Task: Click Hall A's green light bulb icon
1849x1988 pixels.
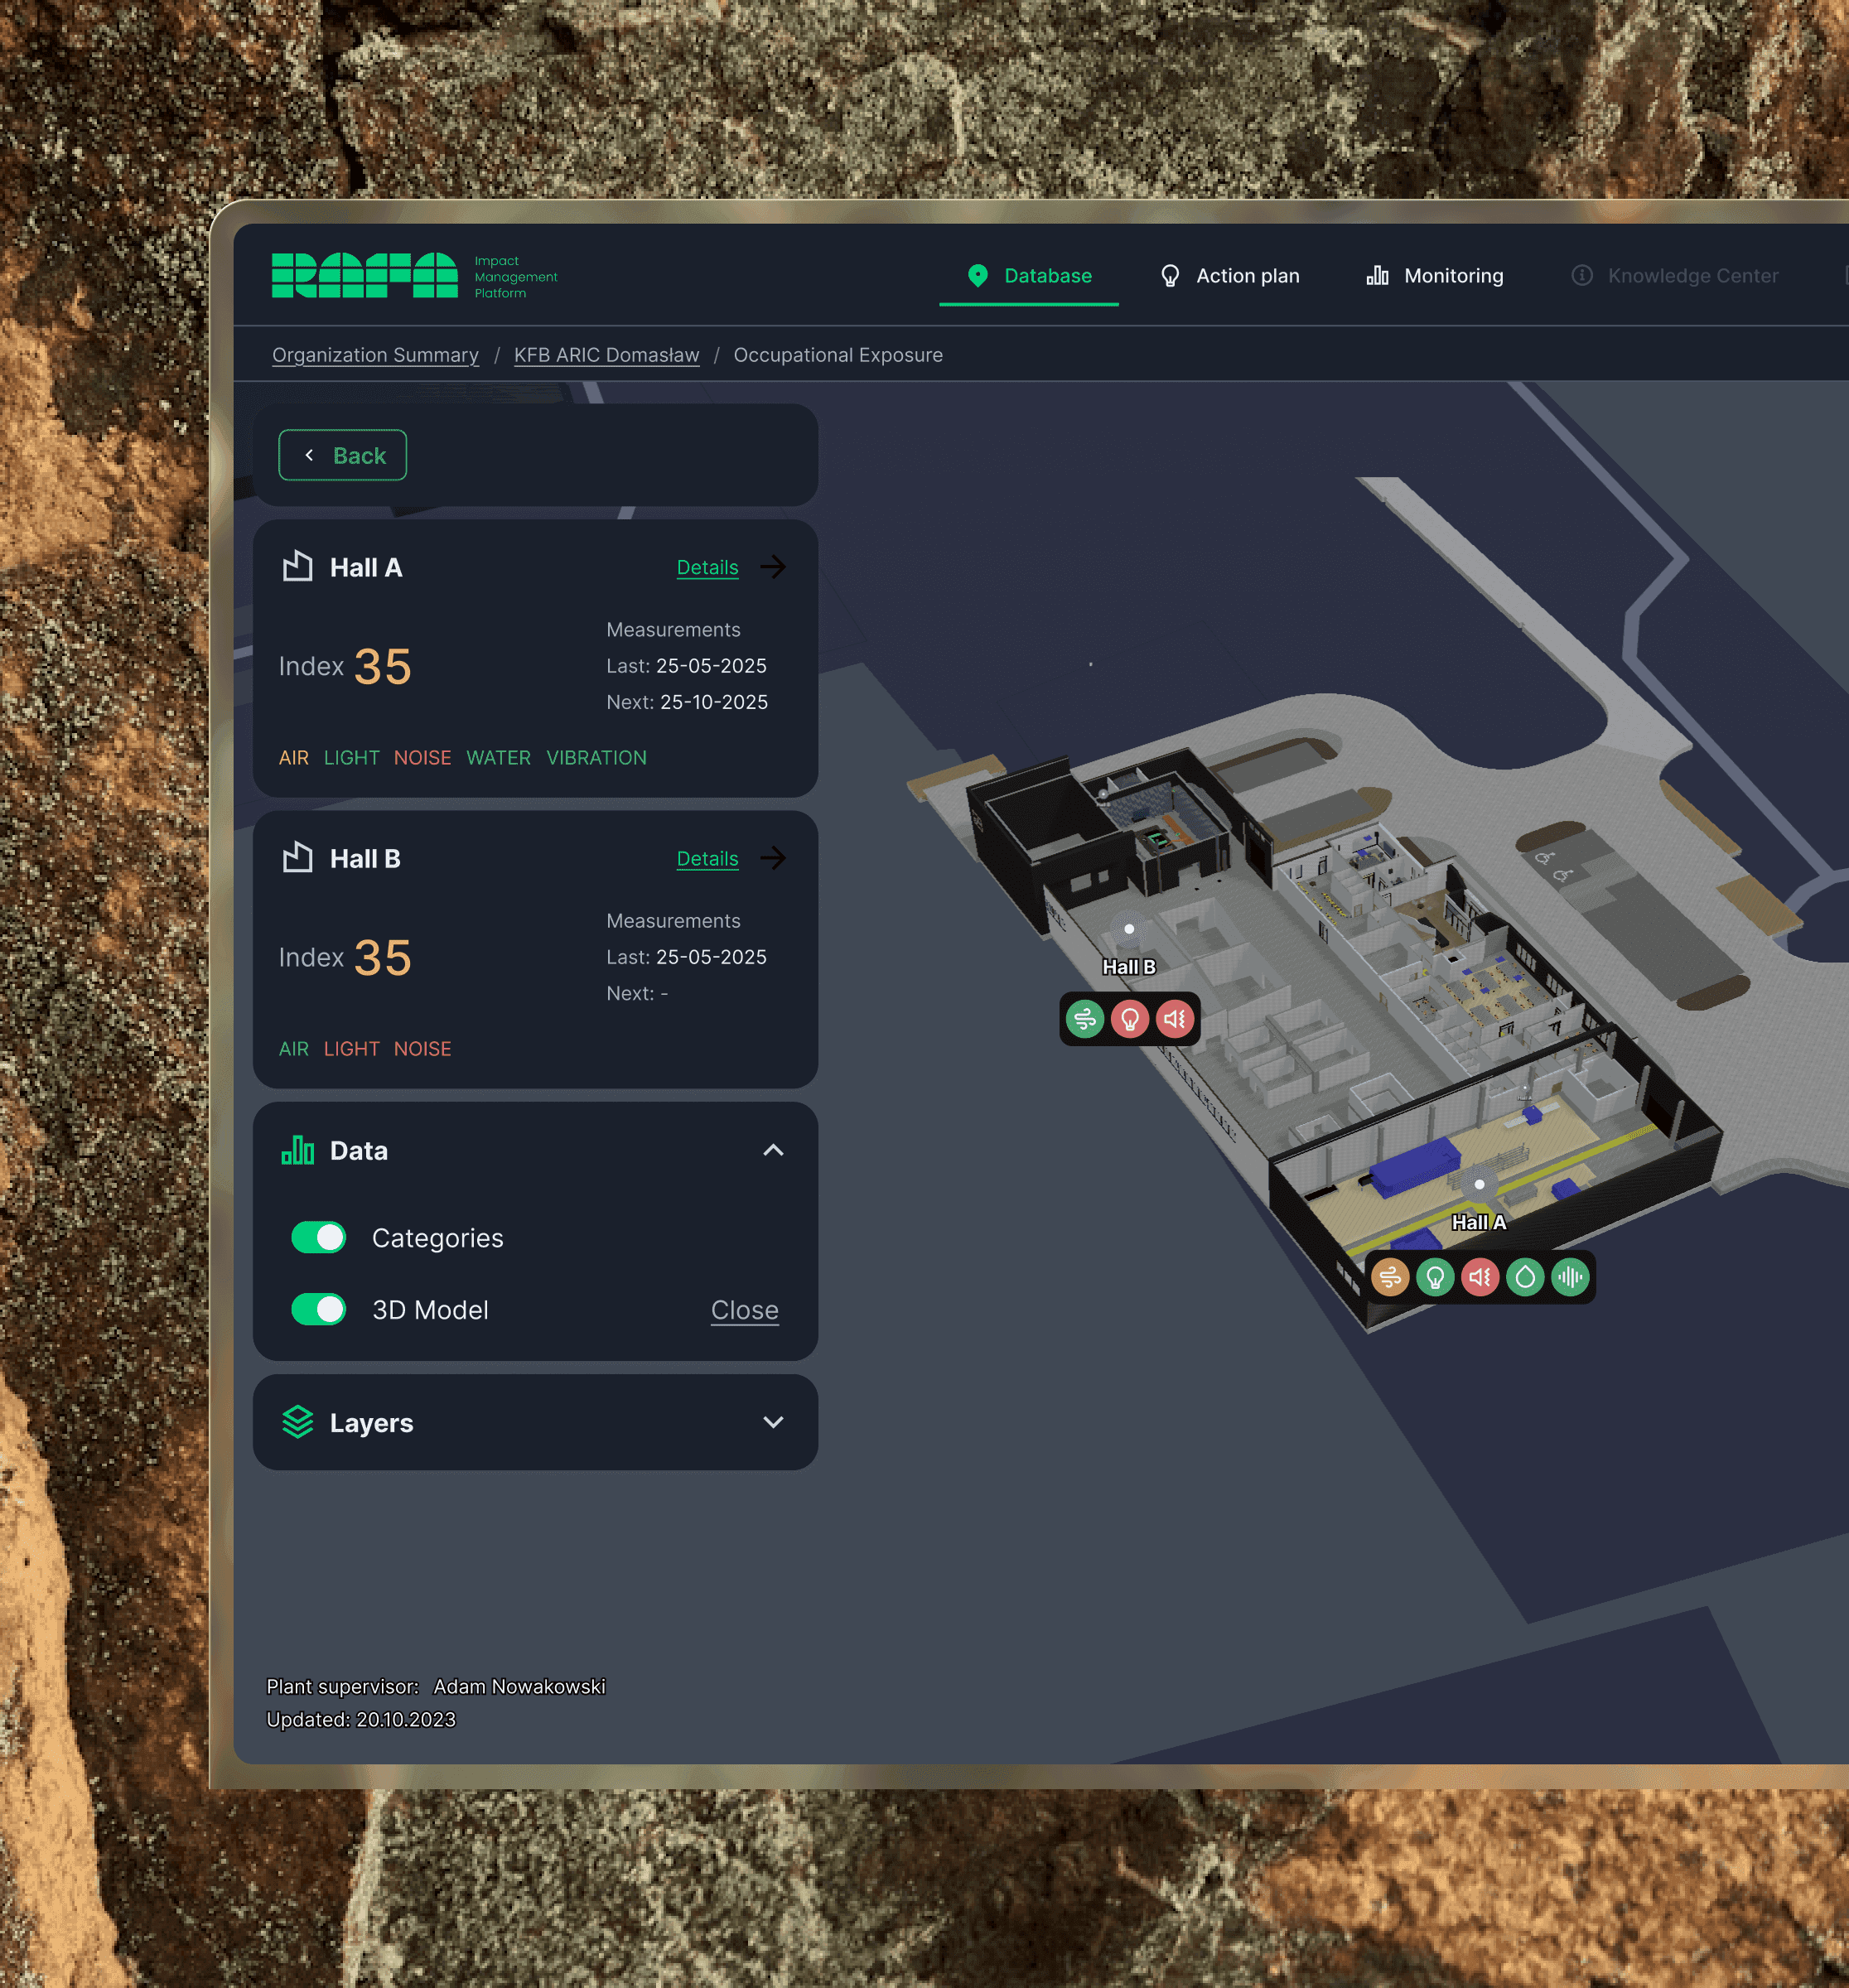Action: tap(1434, 1277)
